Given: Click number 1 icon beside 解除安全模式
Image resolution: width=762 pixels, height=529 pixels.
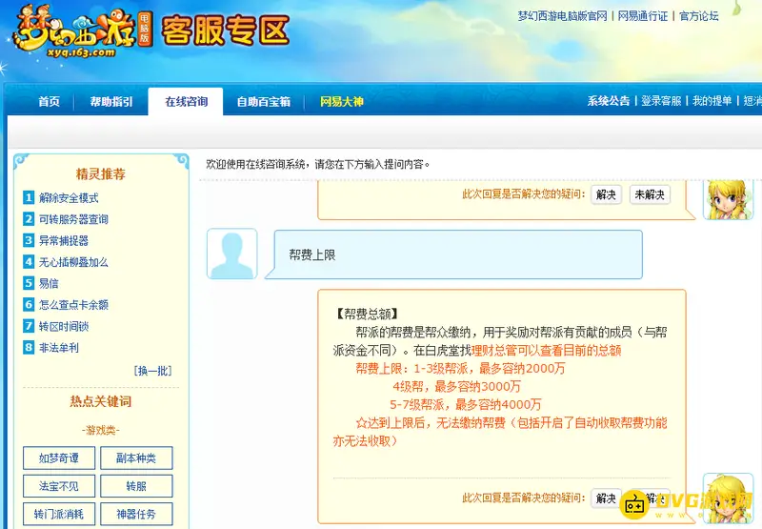Looking at the screenshot, I should click(29, 197).
